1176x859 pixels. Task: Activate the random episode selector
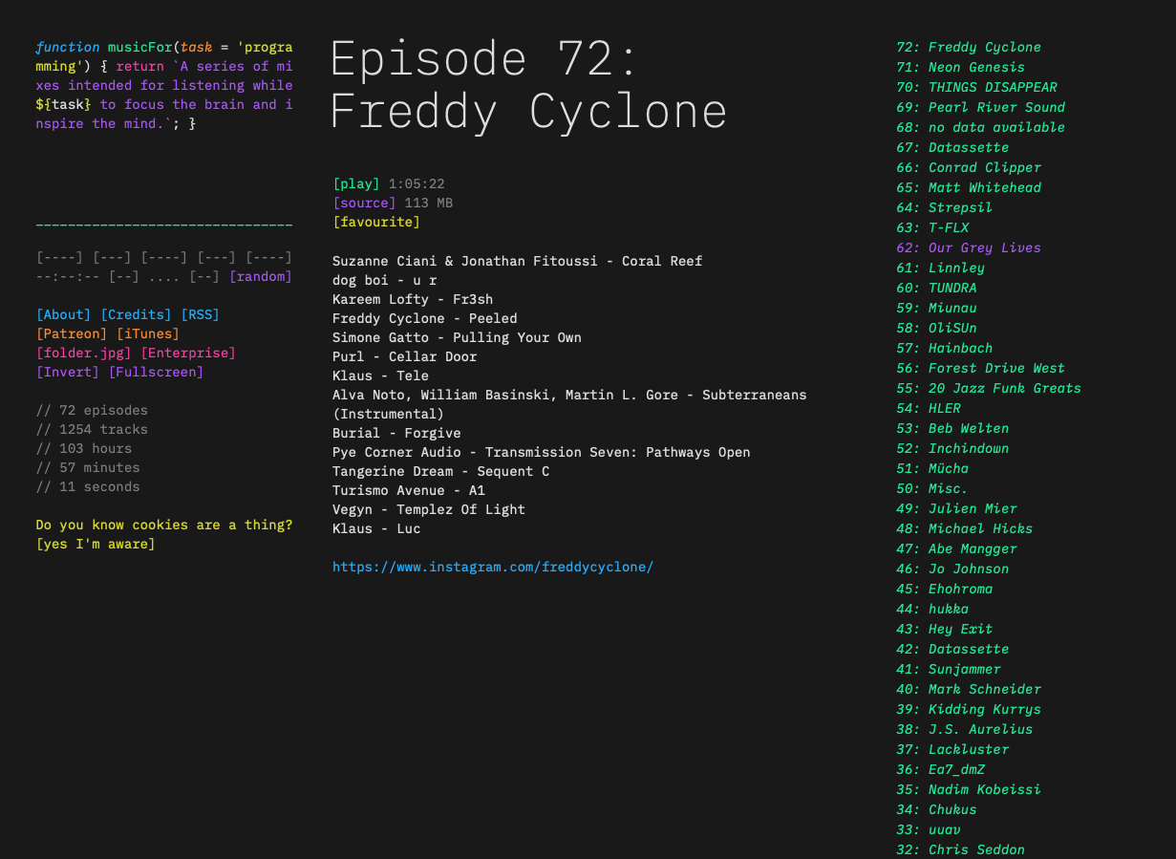coord(265,276)
